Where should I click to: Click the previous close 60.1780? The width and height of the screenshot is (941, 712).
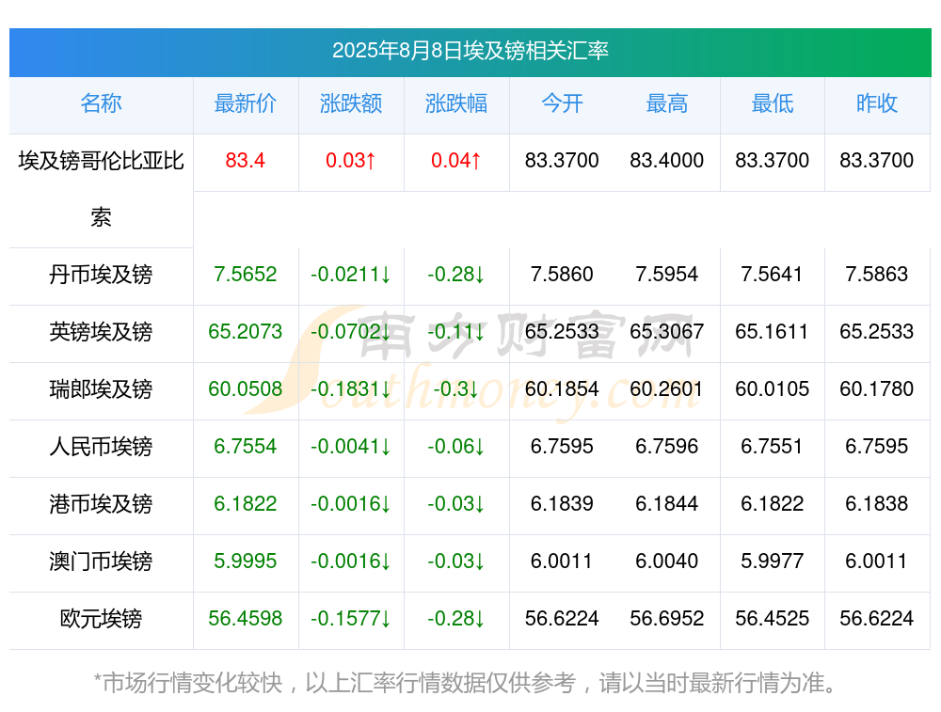coord(877,388)
